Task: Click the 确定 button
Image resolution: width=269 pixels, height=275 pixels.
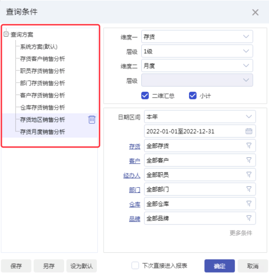Action: click(219, 266)
